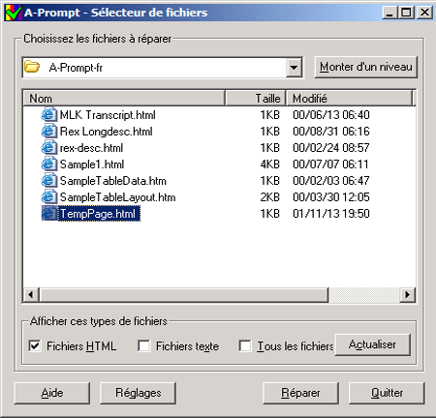Click the Réparer button
Screen dimensions: 436x418
click(300, 393)
